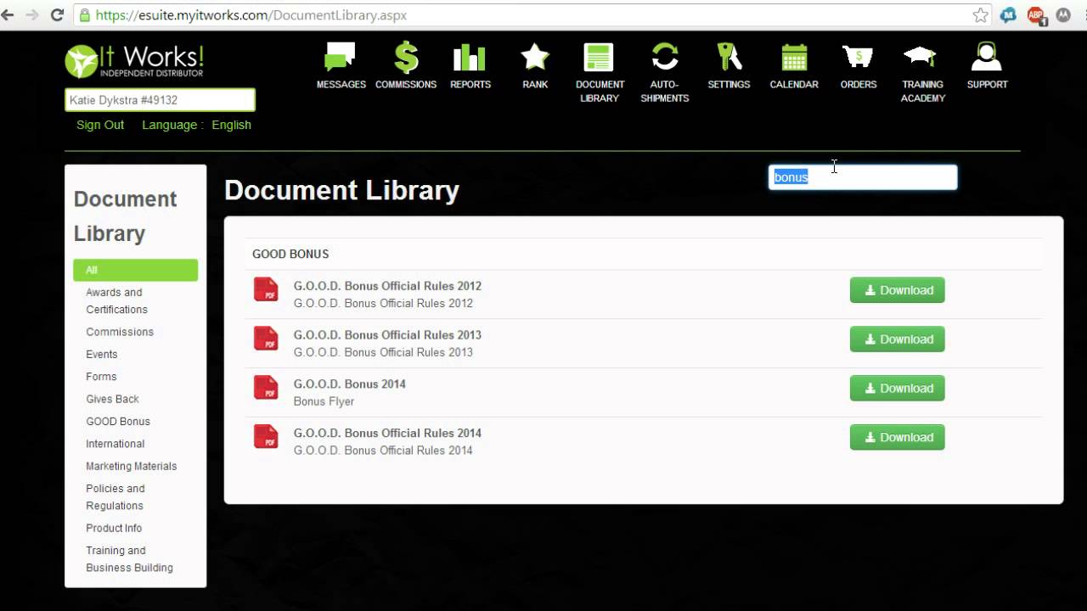This screenshot has height=611, width=1087.
Task: Click PDF icon for Official Rules 2013
Action: 266,339
